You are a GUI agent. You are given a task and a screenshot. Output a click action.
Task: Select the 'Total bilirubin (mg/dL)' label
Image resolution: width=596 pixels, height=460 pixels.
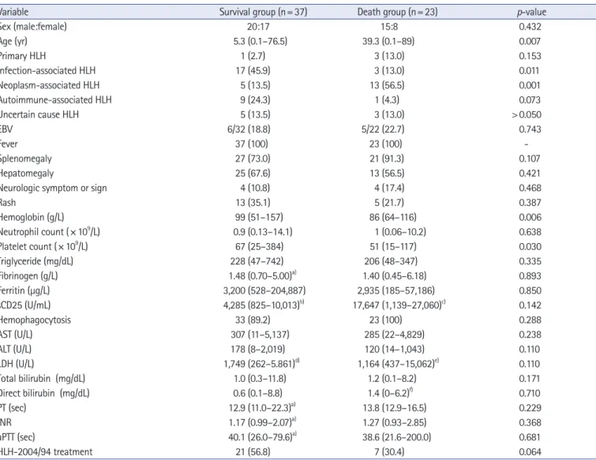coord(42,379)
